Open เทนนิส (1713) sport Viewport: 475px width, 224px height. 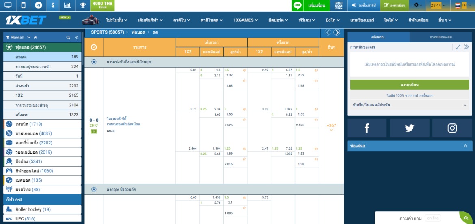pyautogui.click(x=42, y=124)
